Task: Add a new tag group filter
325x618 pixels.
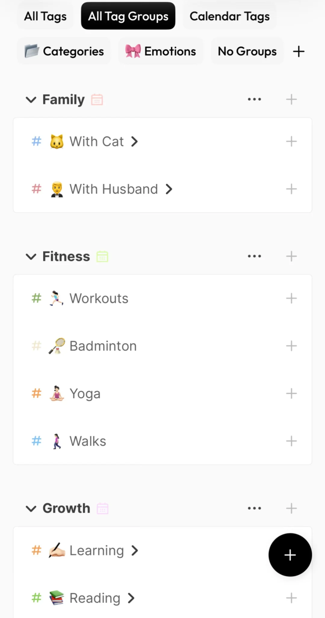Action: click(x=299, y=51)
